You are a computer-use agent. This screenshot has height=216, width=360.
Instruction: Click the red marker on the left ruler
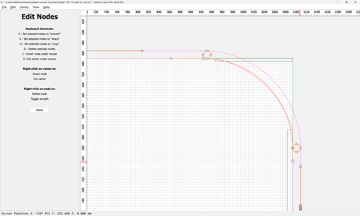pyautogui.click(x=84, y=162)
